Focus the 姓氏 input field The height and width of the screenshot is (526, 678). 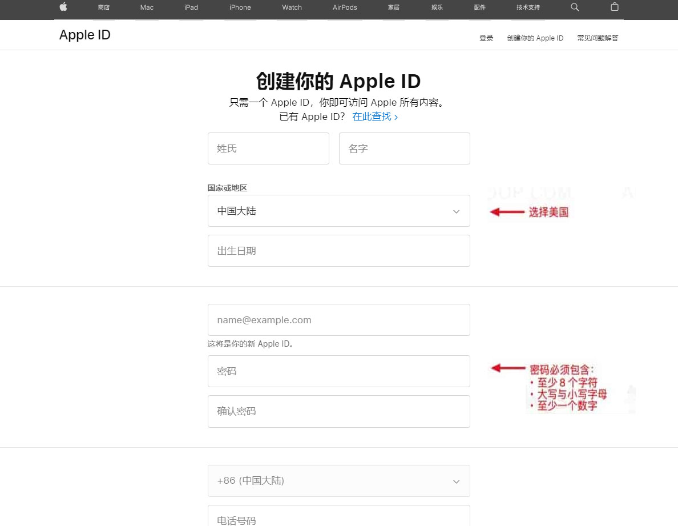[269, 148]
